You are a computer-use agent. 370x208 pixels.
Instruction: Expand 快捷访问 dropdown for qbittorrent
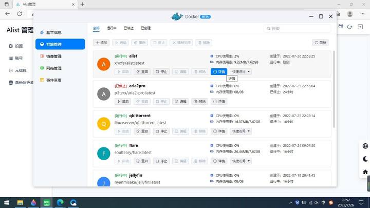240,131
